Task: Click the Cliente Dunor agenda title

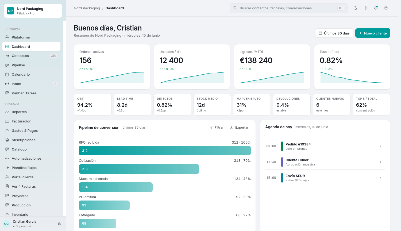Action: [x=297, y=160]
